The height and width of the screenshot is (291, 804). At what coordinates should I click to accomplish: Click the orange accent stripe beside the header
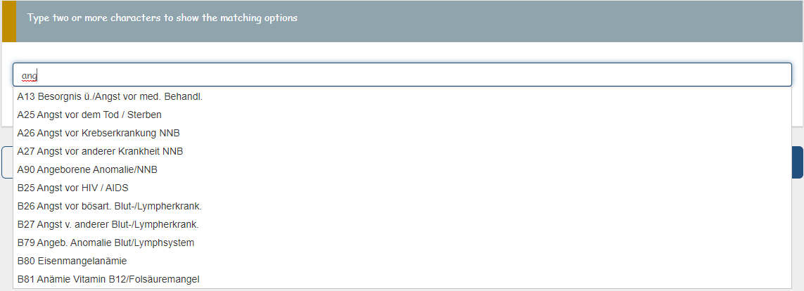pyautogui.click(x=8, y=21)
